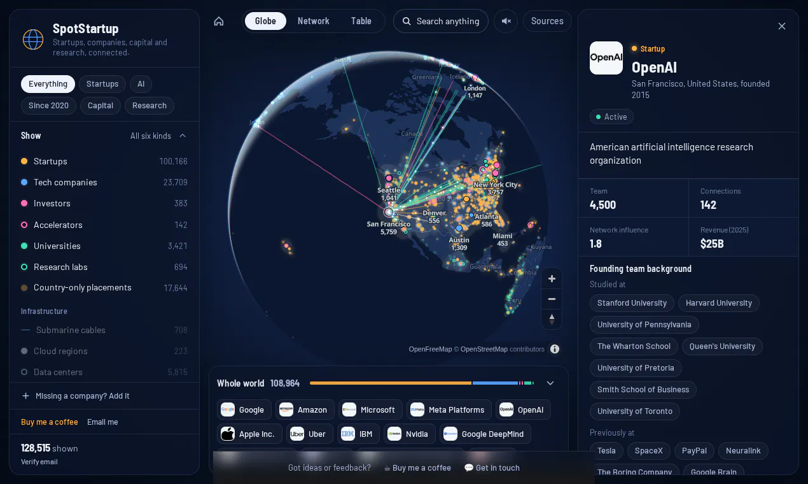The width and height of the screenshot is (808, 484).
Task: Expand the Whole world summary chevron
Action: point(550,383)
